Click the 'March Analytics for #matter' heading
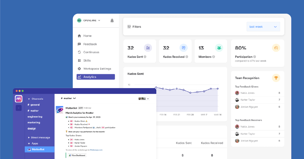The image size is (304, 159). pos(80,113)
